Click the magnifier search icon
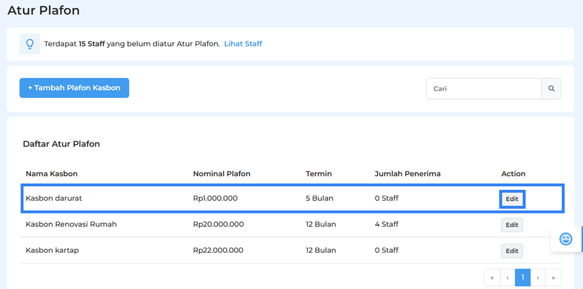583x289 pixels. pos(551,89)
